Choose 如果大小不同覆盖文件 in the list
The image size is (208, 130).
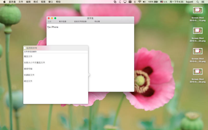tap(34, 63)
